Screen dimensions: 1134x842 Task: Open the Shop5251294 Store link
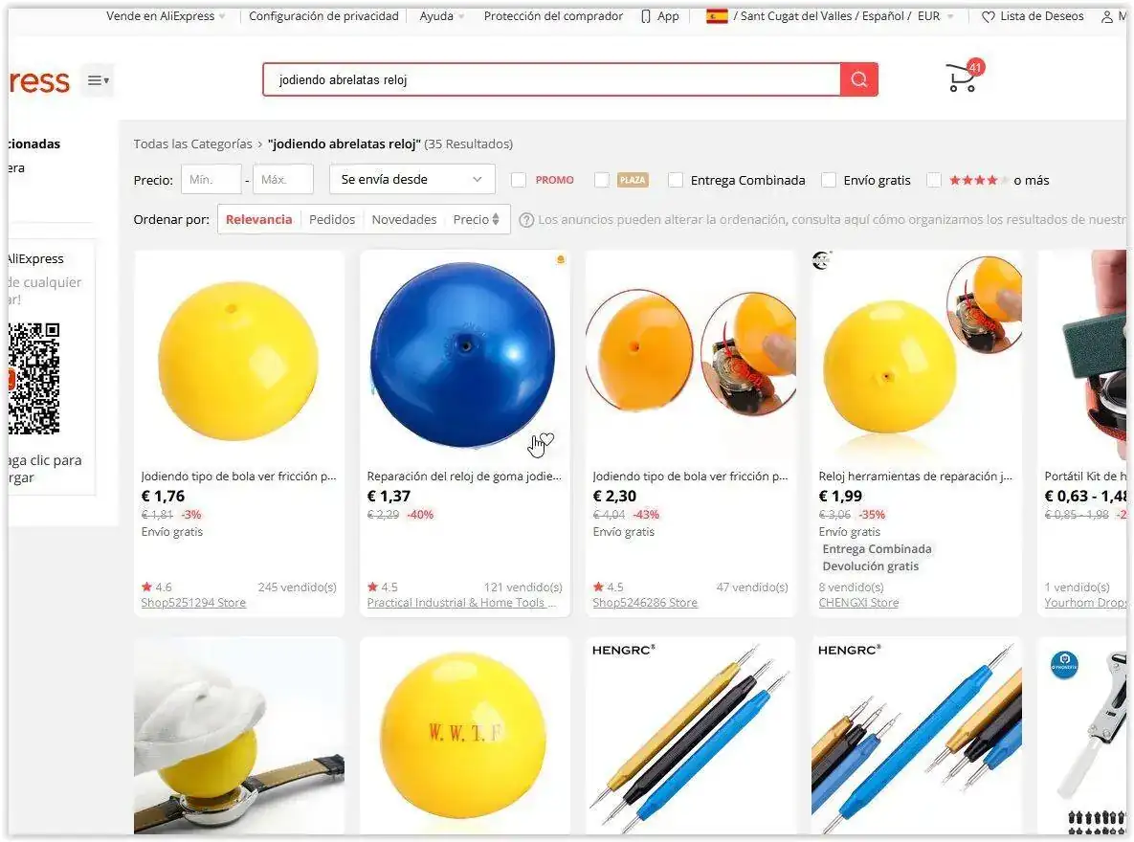pos(193,603)
